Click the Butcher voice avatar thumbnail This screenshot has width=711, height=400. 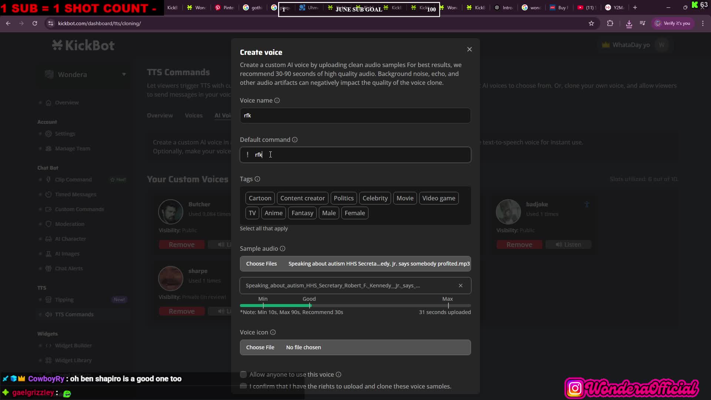coord(171,212)
